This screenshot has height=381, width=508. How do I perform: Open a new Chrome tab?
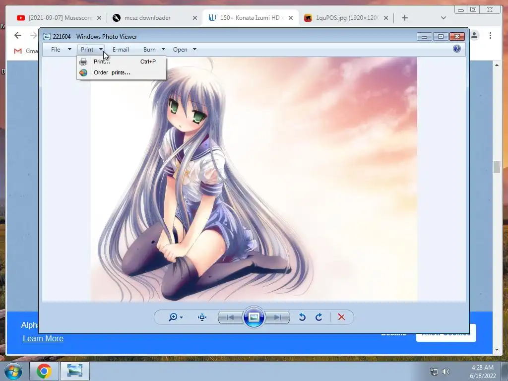(x=405, y=18)
